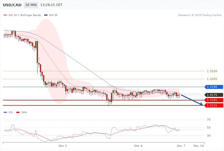Select the red 1.3155 support tag
The height and width of the screenshot is (151, 224).
[x=213, y=105]
